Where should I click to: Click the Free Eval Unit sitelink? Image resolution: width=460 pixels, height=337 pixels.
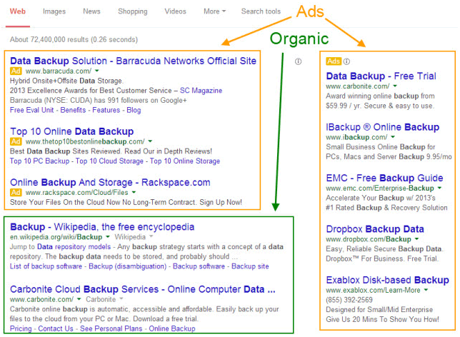click(x=31, y=110)
